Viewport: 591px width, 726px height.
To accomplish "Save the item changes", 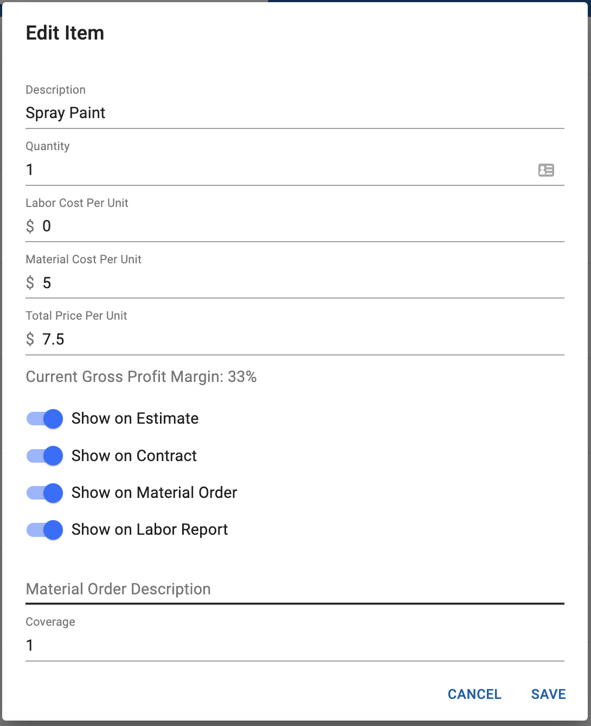I will [548, 694].
